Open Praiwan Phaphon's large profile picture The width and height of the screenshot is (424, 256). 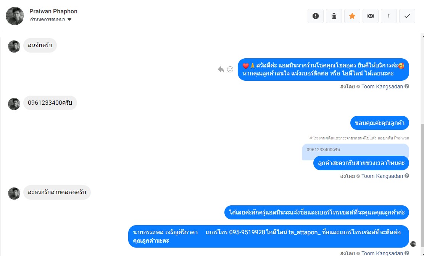(15, 16)
